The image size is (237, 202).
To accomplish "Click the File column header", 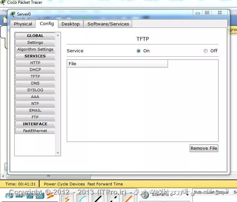I will click(117, 63).
